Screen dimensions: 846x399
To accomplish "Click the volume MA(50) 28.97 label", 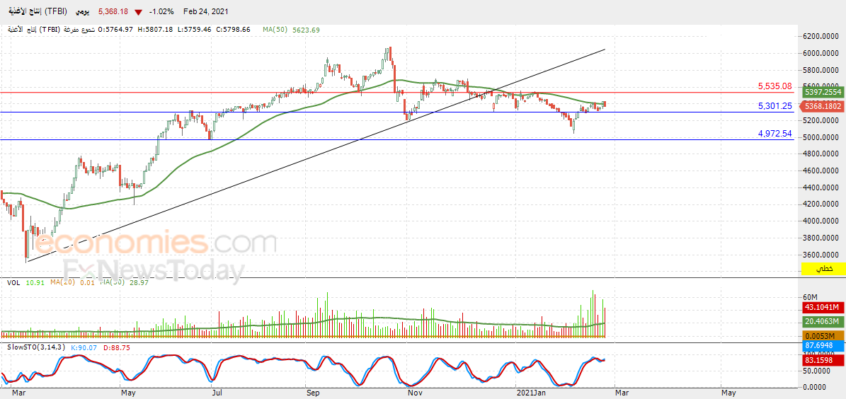I will 125,282.
